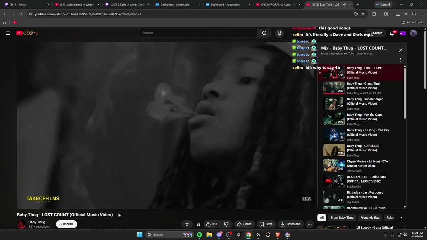This screenshot has width=427, height=240.
Task: Show more filter chips with right arrow
Action: 401,218
